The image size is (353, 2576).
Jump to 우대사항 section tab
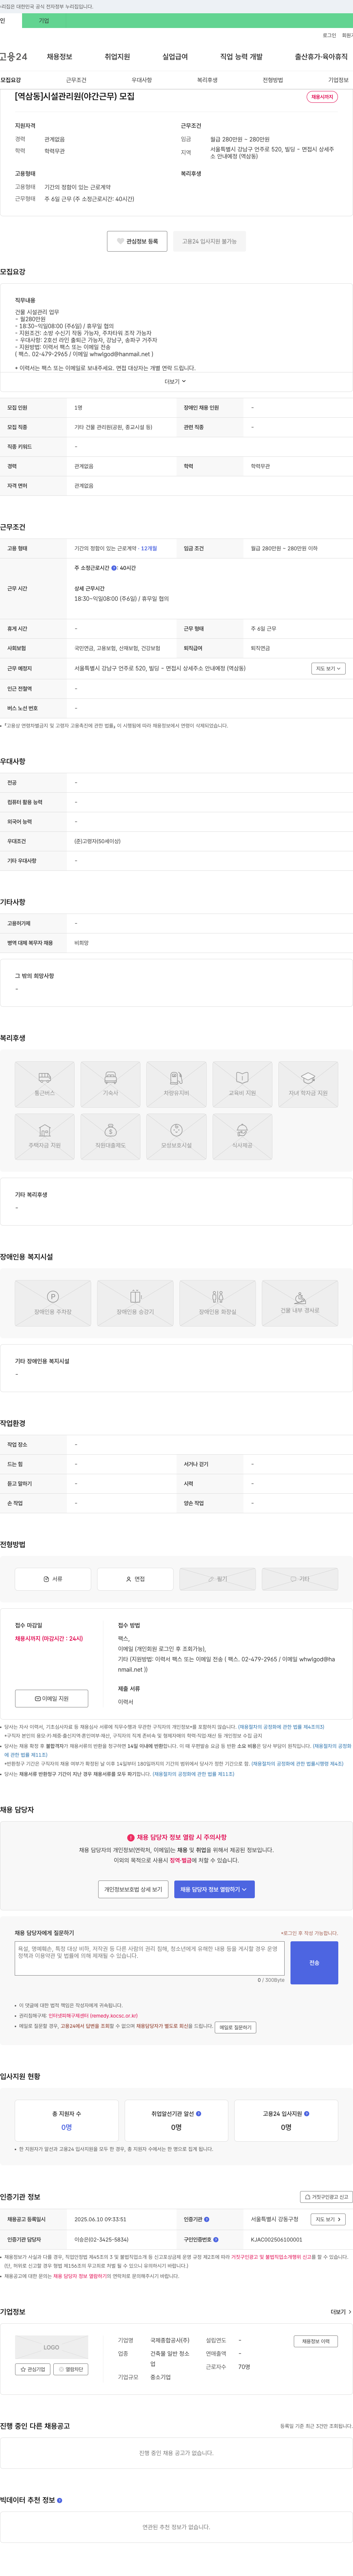[142, 80]
